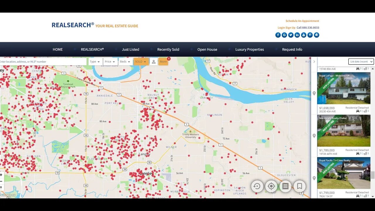Screen dimensions: 375x211
Task: Click the compass reset bearing icon
Action: click(1, 187)
